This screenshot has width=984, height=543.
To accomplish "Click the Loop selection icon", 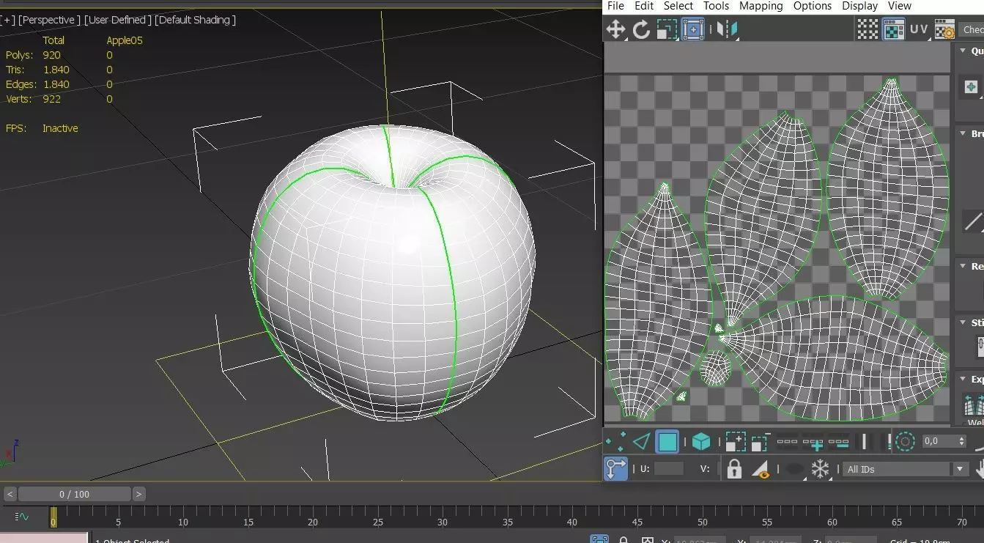I will coord(787,442).
